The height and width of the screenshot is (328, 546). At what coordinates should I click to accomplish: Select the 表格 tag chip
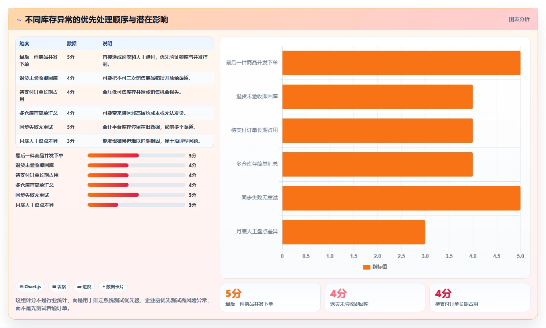tap(59, 287)
